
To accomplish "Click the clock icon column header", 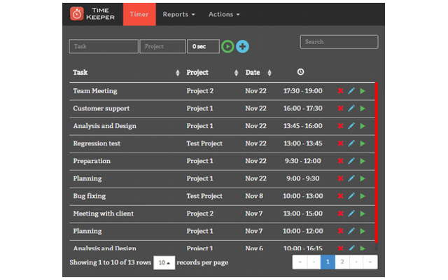I will [x=300, y=72].
